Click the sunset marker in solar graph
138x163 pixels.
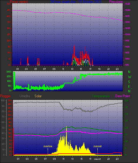point(97,146)
